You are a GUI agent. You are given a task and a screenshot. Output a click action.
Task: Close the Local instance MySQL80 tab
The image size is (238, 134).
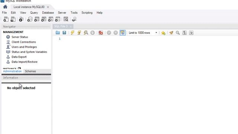click(48, 7)
